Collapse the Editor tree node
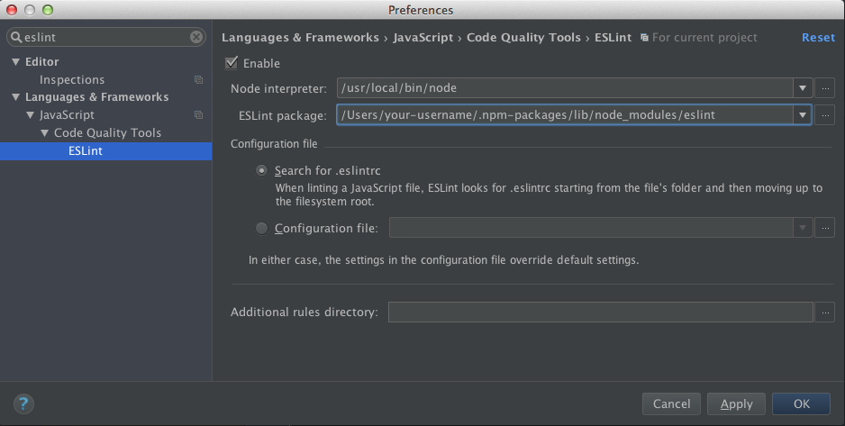Screen dimensions: 845x426 (x=15, y=62)
